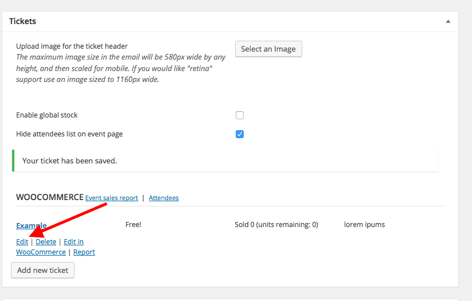This screenshot has width=472, height=301.
Task: Open Edit in WooCommerce link
Action: [73, 242]
